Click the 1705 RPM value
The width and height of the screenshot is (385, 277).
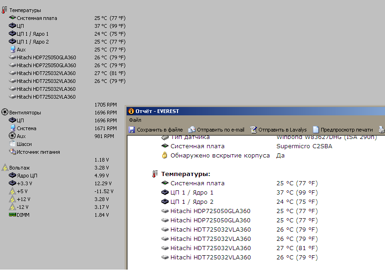pyautogui.click(x=105, y=105)
